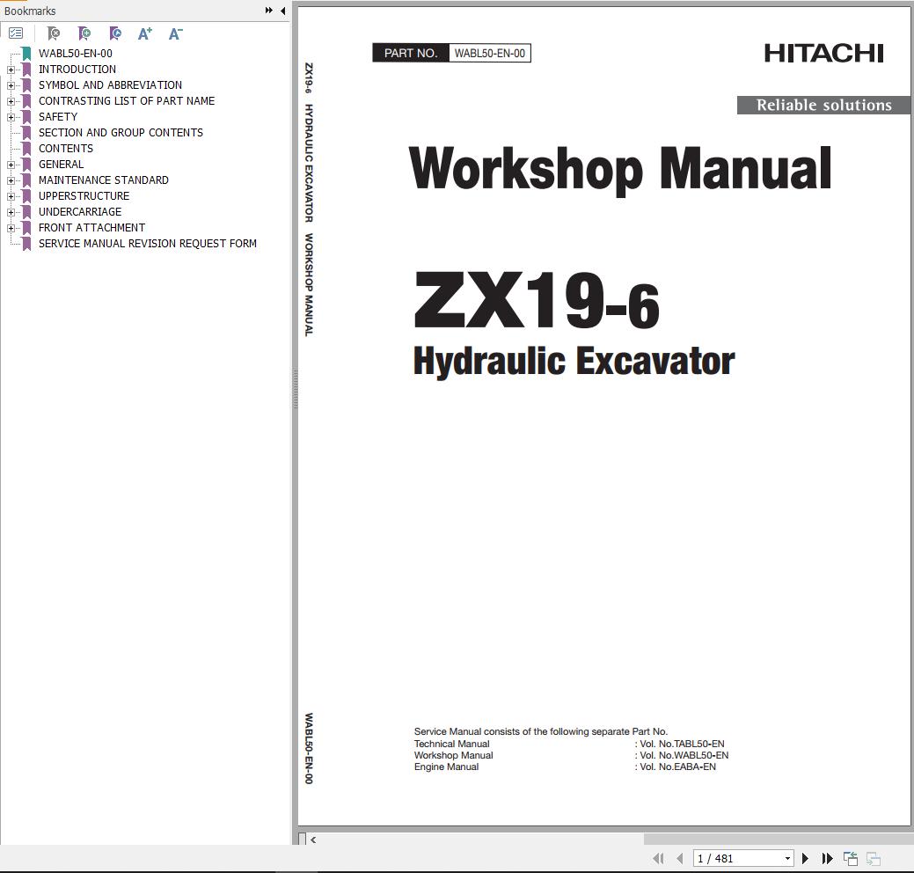This screenshot has width=914, height=873.
Task: Click Vol. No.TABL50-EN text
Action: pos(682,744)
